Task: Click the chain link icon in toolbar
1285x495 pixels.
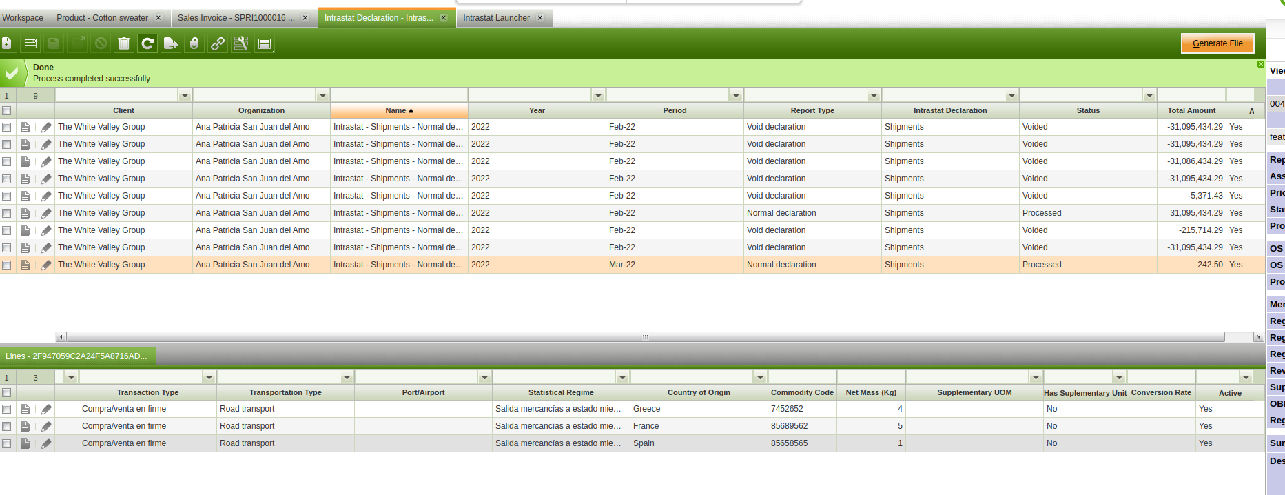Action: [218, 44]
